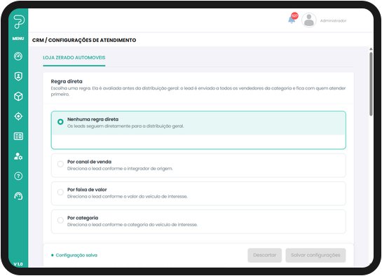Screen dimensions: 382x276
Task: Select the Por categoria radio button
Action: point(60,220)
